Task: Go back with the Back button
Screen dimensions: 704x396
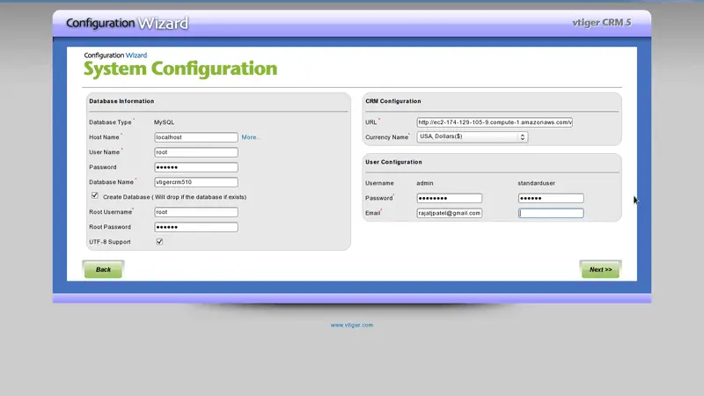Action: [103, 269]
